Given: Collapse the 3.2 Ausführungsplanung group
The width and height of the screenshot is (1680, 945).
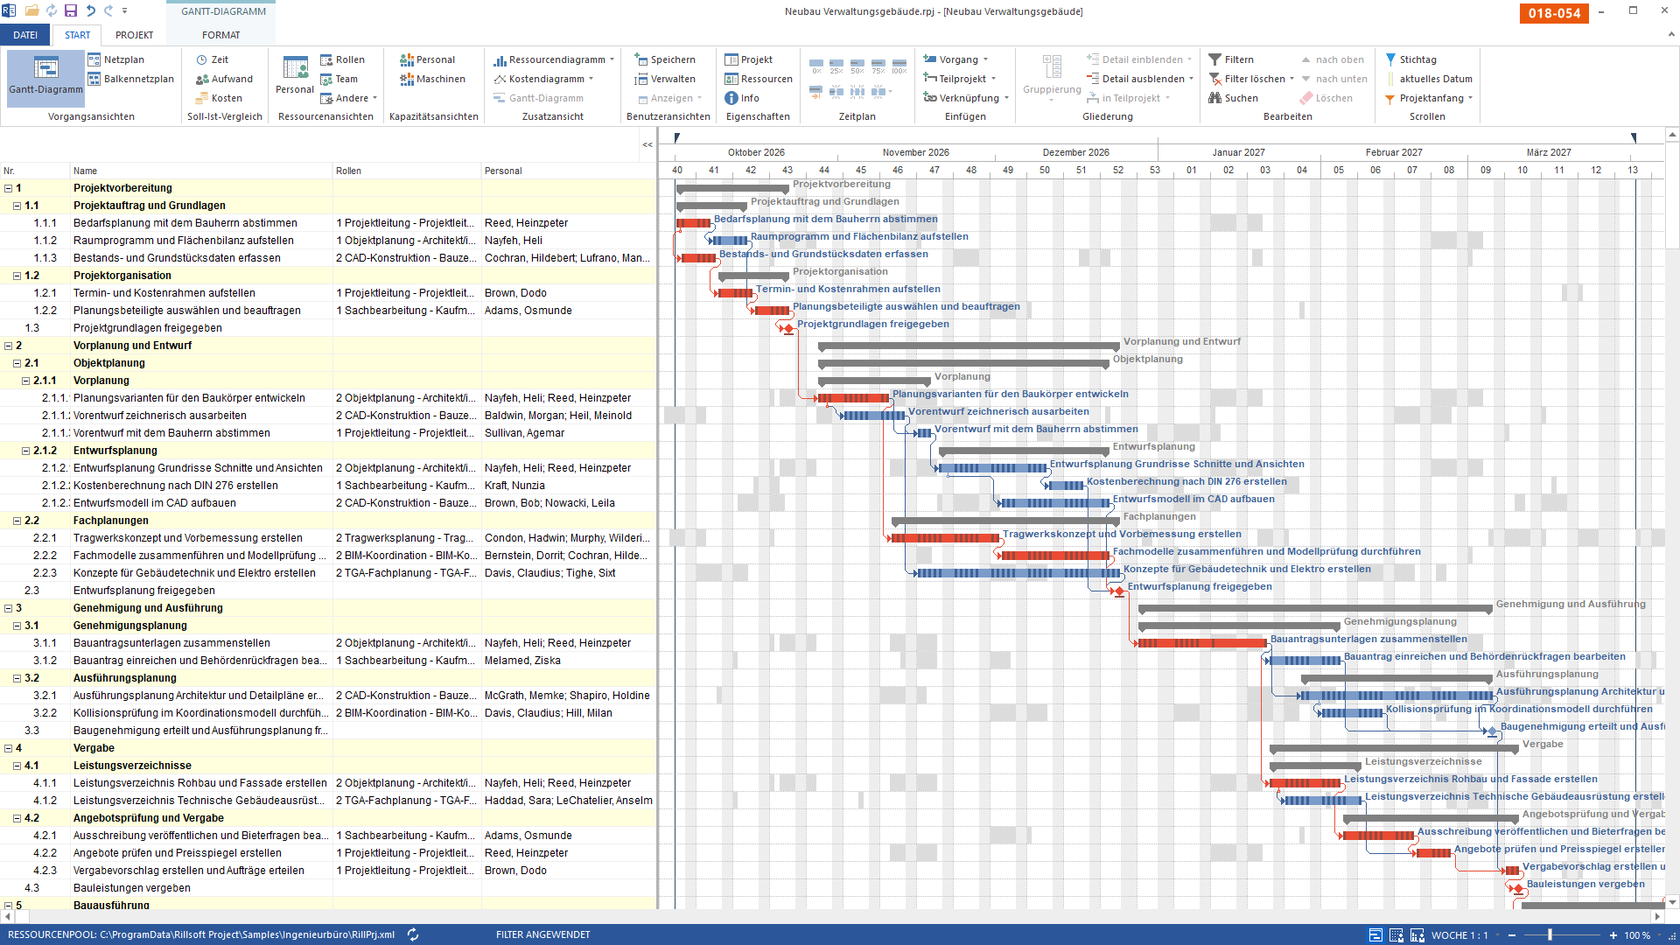Looking at the screenshot, I should point(17,678).
